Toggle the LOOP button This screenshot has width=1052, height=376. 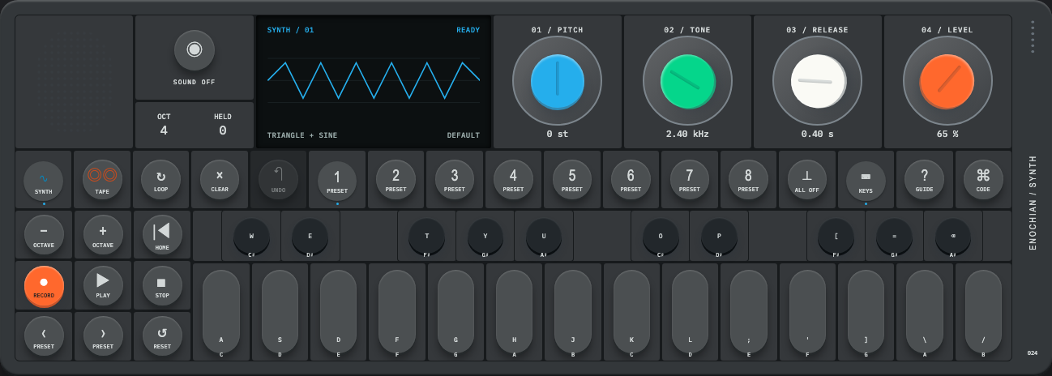[x=160, y=180]
